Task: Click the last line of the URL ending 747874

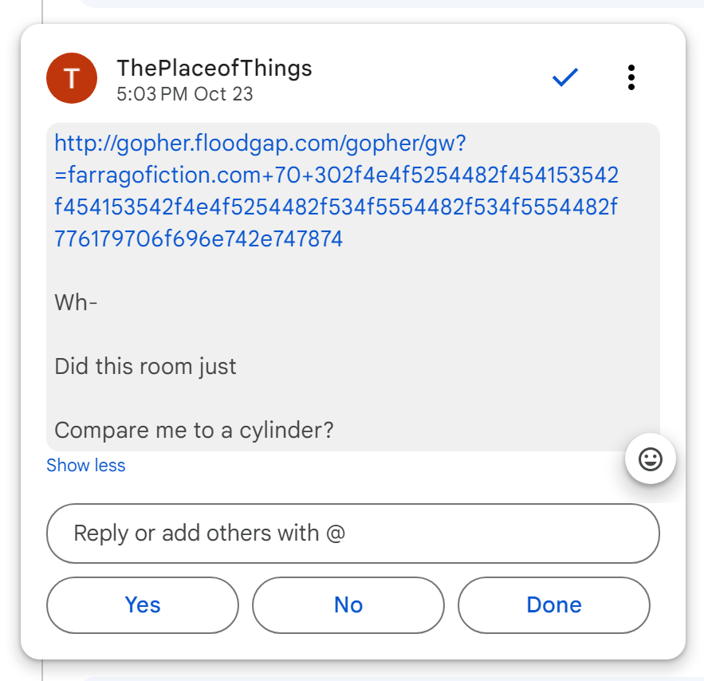Action: click(x=199, y=238)
